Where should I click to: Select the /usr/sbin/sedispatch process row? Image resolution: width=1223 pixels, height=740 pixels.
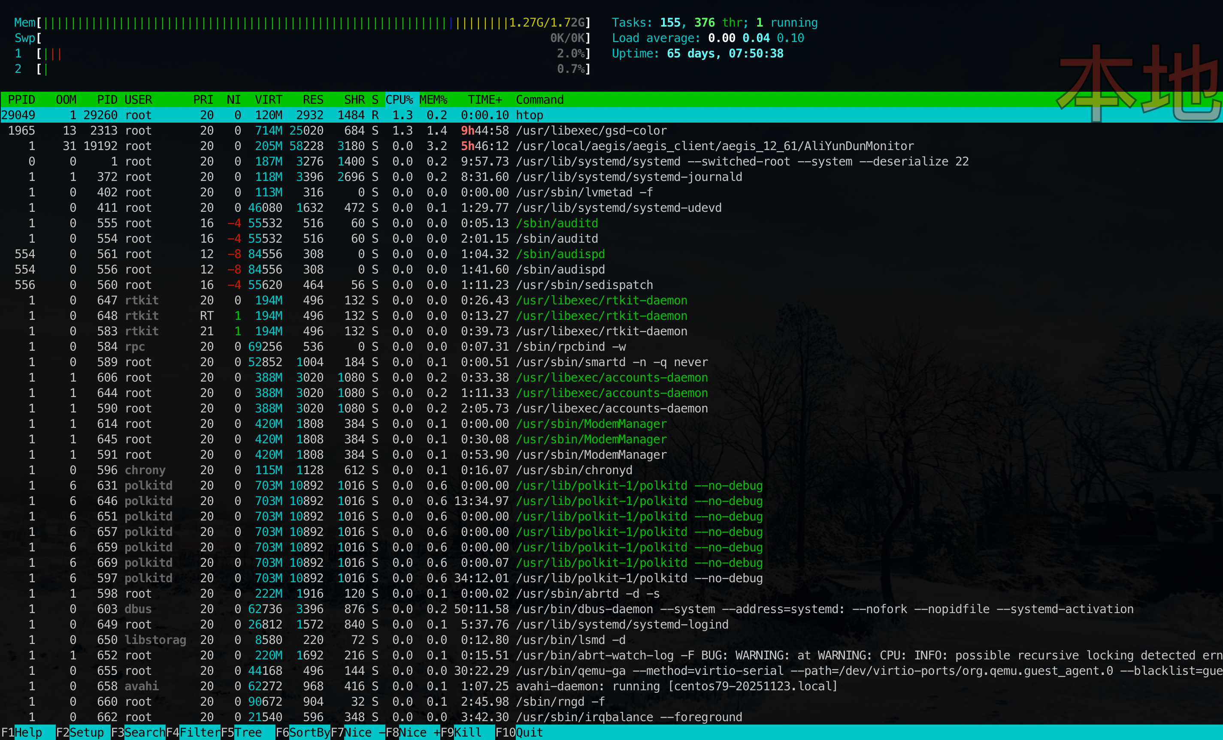[611, 285]
